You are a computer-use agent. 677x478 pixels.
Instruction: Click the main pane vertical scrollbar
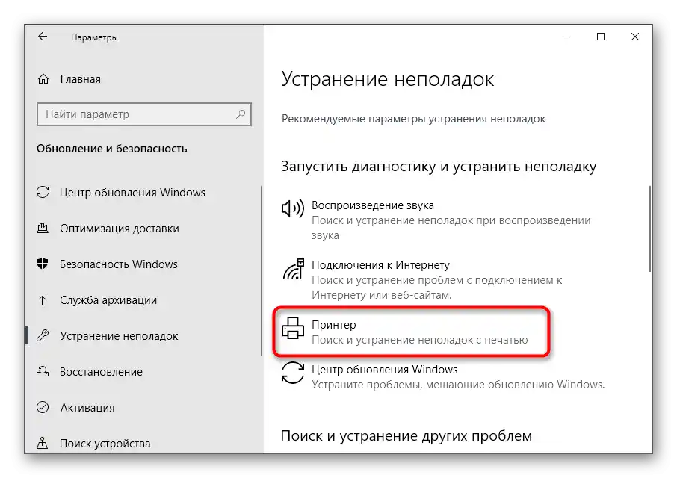(650, 229)
